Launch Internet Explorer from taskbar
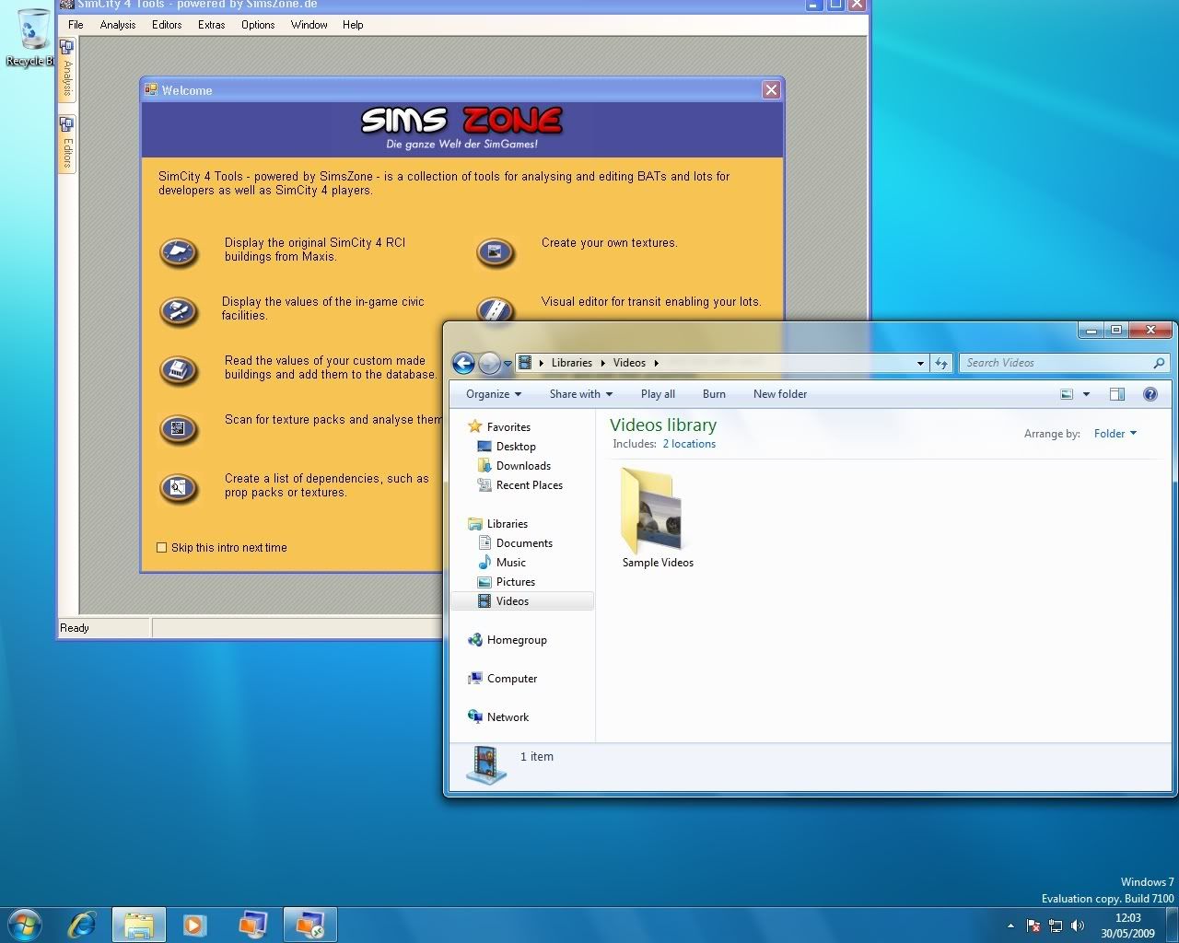 [82, 924]
